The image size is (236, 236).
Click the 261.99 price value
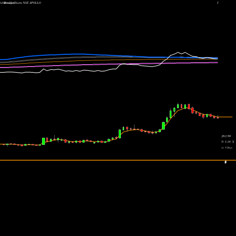[226, 136]
